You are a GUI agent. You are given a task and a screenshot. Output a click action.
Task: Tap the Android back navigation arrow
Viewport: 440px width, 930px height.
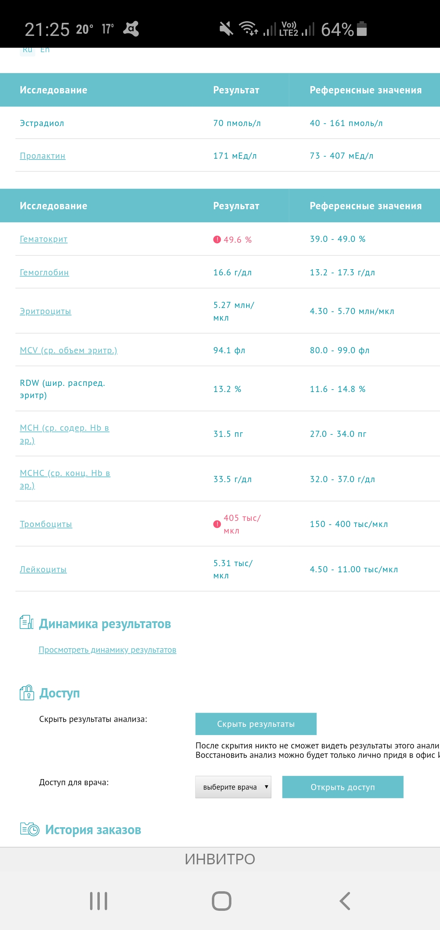tap(345, 901)
